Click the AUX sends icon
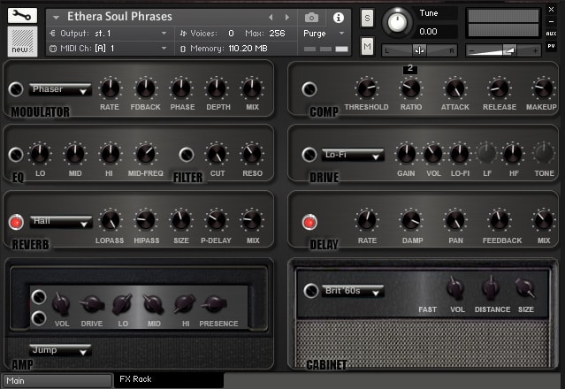 (551, 34)
